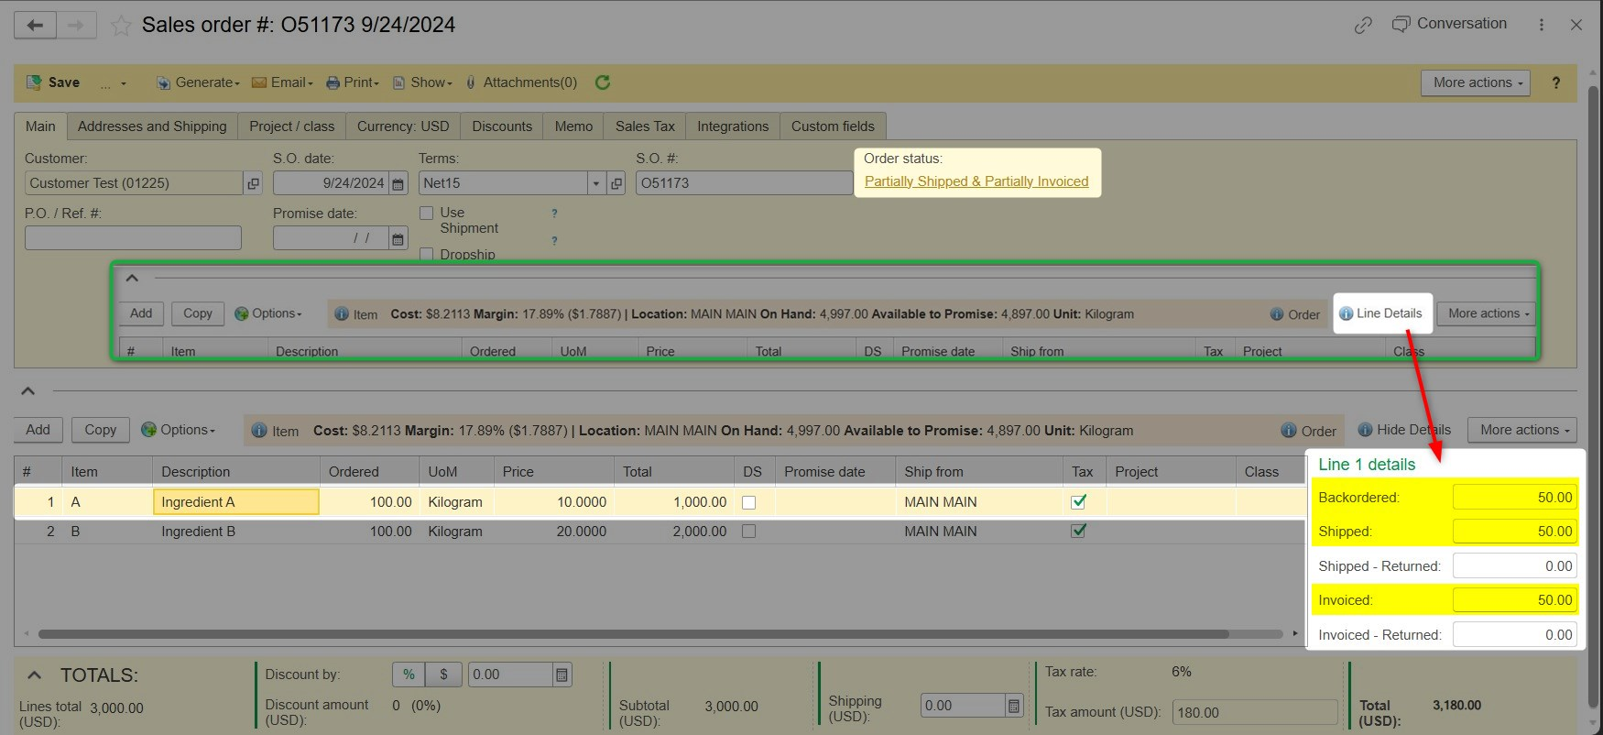Toggle Tax checkbox for Ingredient B

click(x=1079, y=531)
